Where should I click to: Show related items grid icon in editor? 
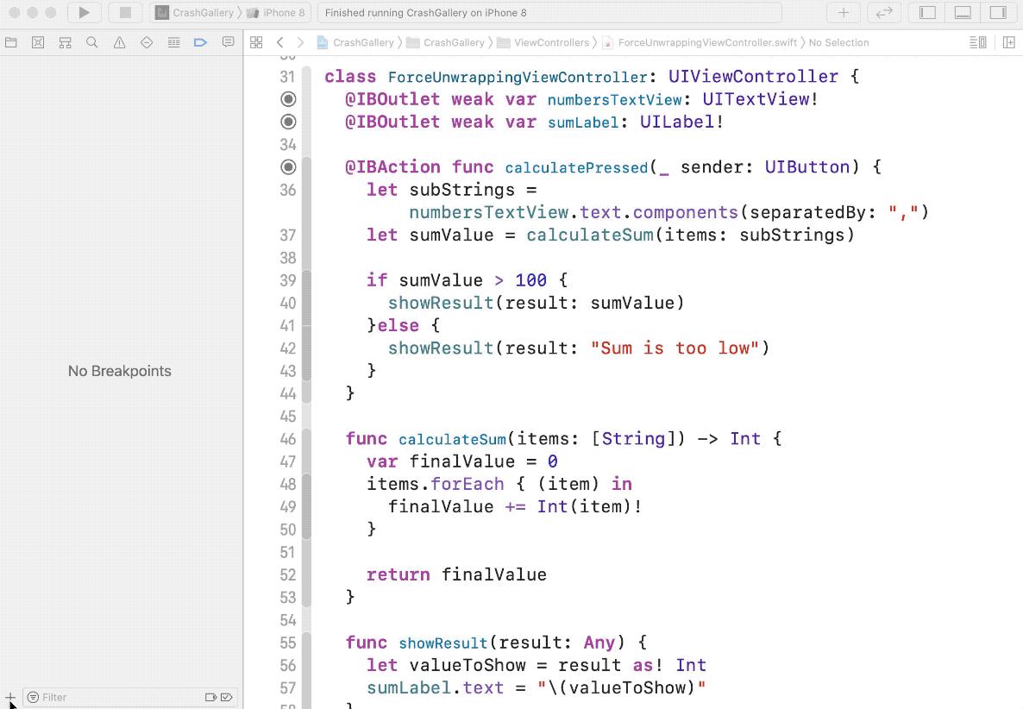coord(256,42)
